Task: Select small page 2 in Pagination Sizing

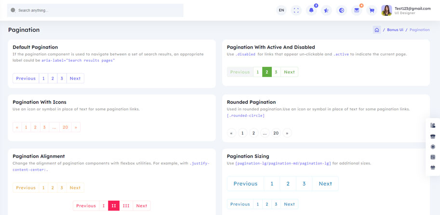Action: [x=267, y=204]
